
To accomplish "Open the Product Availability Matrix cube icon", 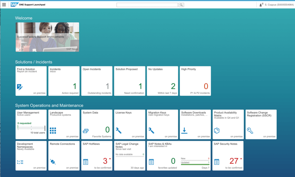I will [x=217, y=131].
